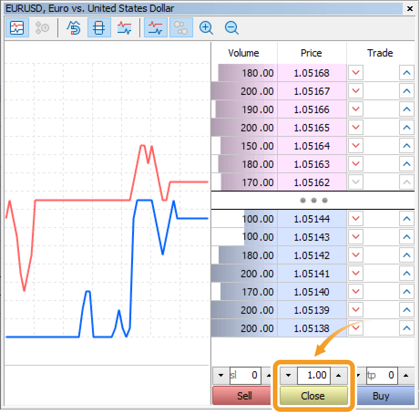The height and width of the screenshot is (415, 420).
Task: Toggle the tick chart display icon
Action: coord(17,28)
